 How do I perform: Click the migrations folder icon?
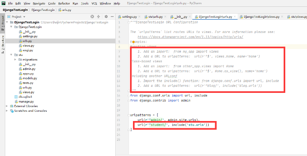pos(20,60)
